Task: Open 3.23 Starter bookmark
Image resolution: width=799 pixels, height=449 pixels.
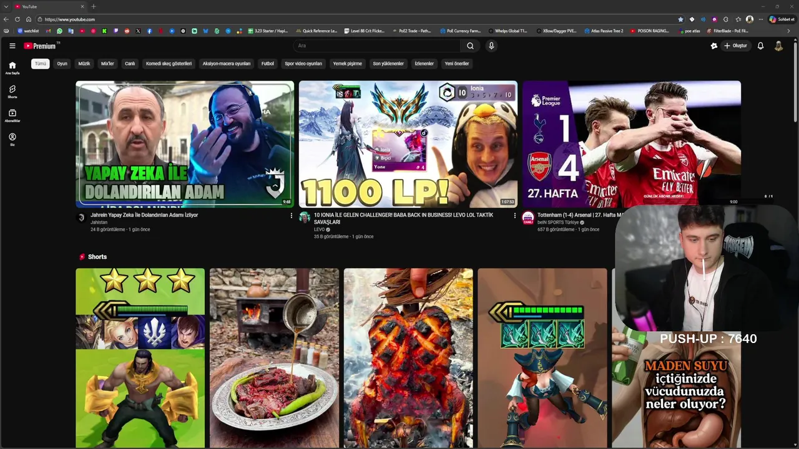Action: coord(268,31)
